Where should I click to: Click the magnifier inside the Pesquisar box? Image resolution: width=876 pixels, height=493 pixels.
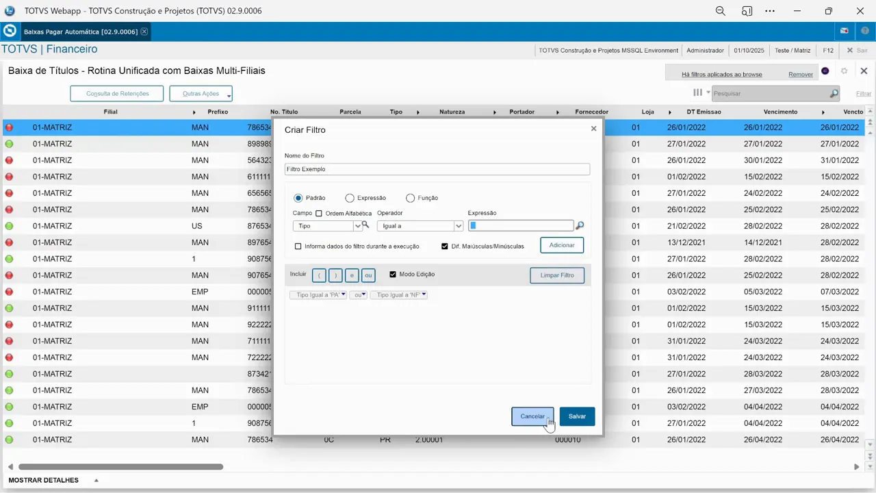click(x=834, y=93)
